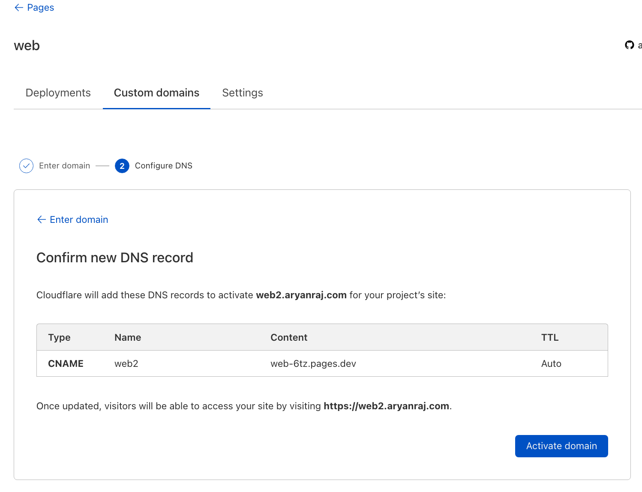Screen dimensions: 642x492
Task: Go back to Pages link
Action: coord(34,8)
